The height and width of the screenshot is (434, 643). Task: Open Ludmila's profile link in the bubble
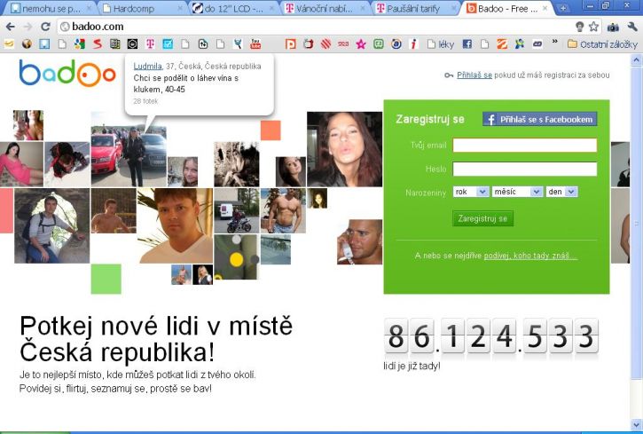[x=147, y=66]
